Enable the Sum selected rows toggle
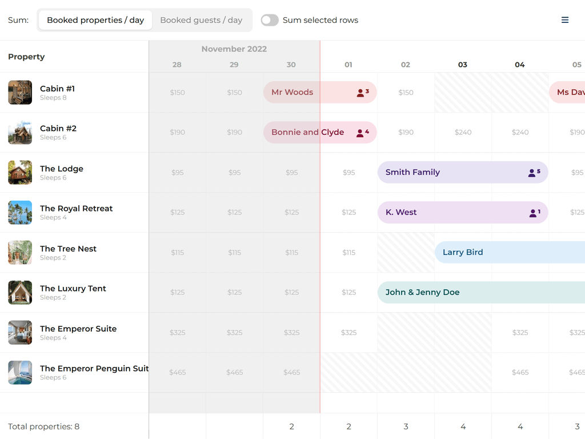The width and height of the screenshot is (585, 439). [270, 20]
